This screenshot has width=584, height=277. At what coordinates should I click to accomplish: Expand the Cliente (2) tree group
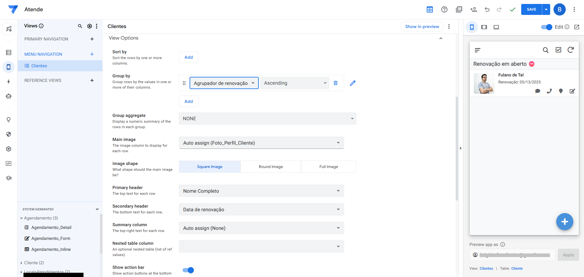(21, 263)
